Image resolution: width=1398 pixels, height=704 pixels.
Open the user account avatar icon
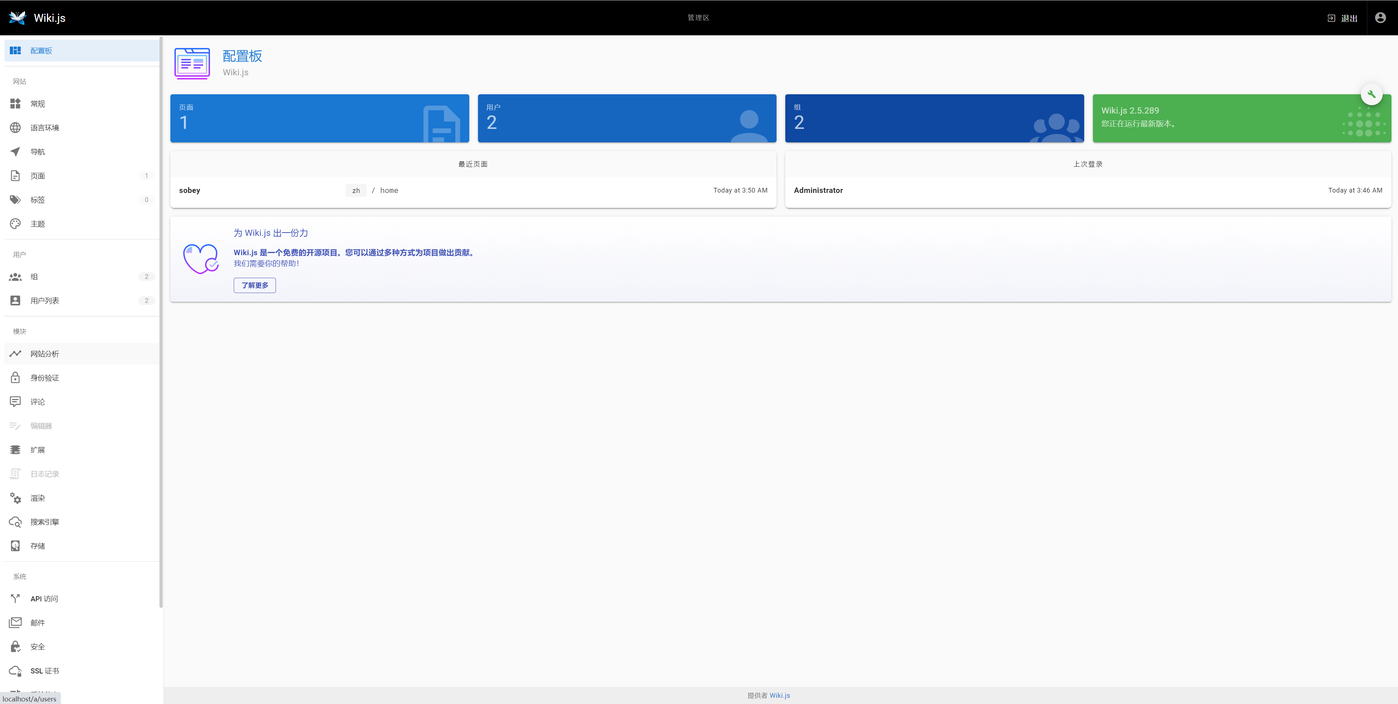point(1380,18)
